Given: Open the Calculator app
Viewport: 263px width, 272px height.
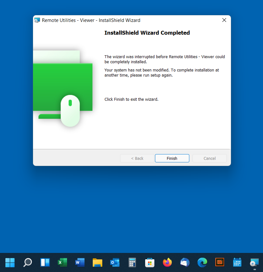Looking at the screenshot, I should click(x=132, y=262).
